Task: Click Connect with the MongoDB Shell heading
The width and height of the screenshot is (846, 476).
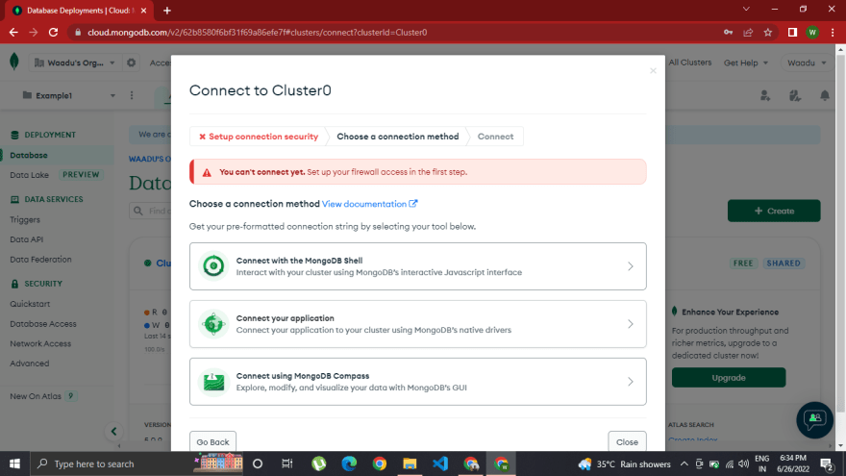Action: tap(299, 261)
